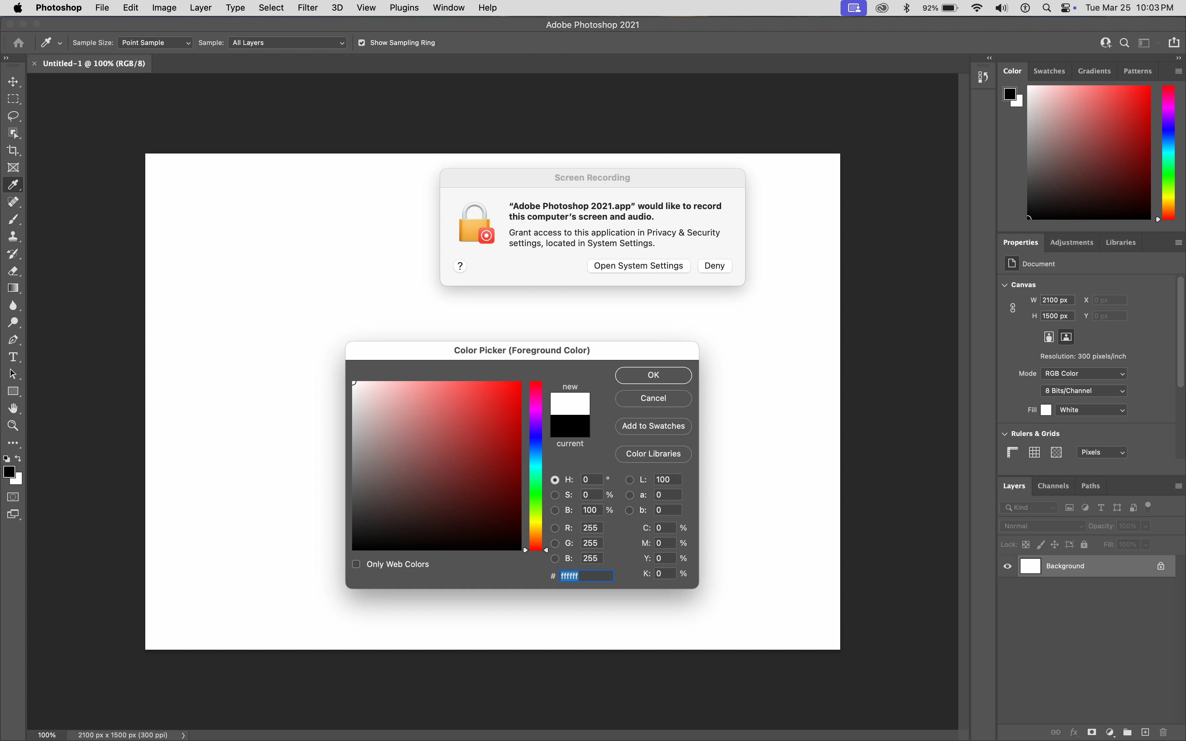The width and height of the screenshot is (1186, 741).
Task: Select the Horizontal Type tool
Action: (x=13, y=357)
